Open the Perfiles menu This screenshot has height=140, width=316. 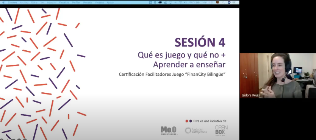pos(76,2)
